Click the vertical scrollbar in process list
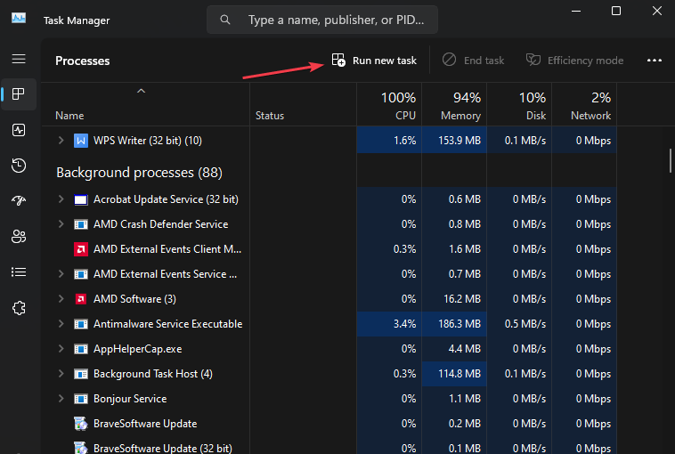The image size is (675, 454). coord(669,160)
